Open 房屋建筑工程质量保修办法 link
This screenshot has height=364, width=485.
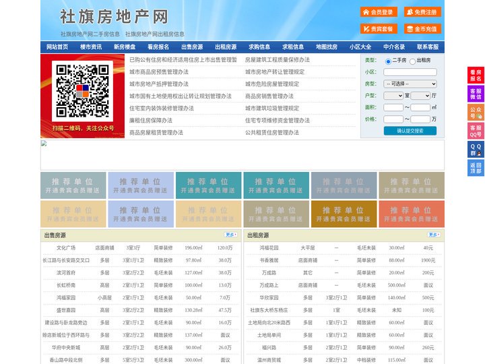(278, 60)
